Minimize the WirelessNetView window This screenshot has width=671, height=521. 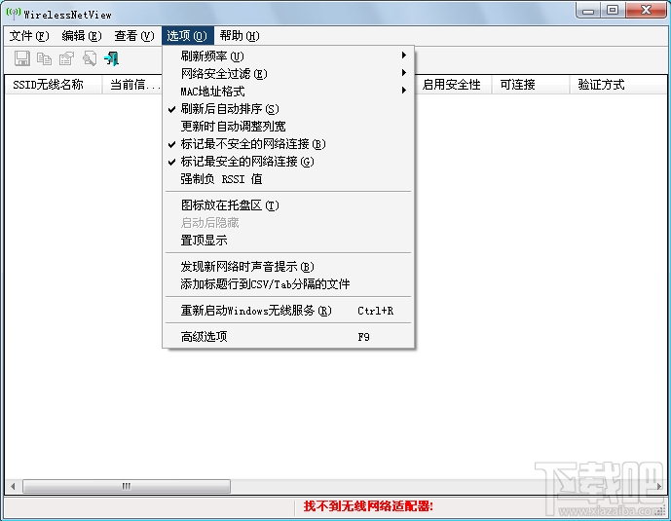click(588, 11)
